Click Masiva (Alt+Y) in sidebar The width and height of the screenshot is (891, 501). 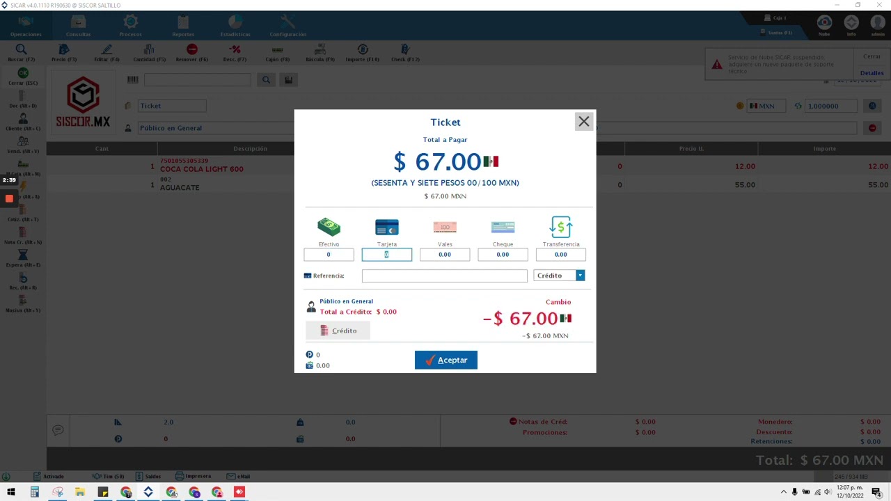pyautogui.click(x=23, y=304)
